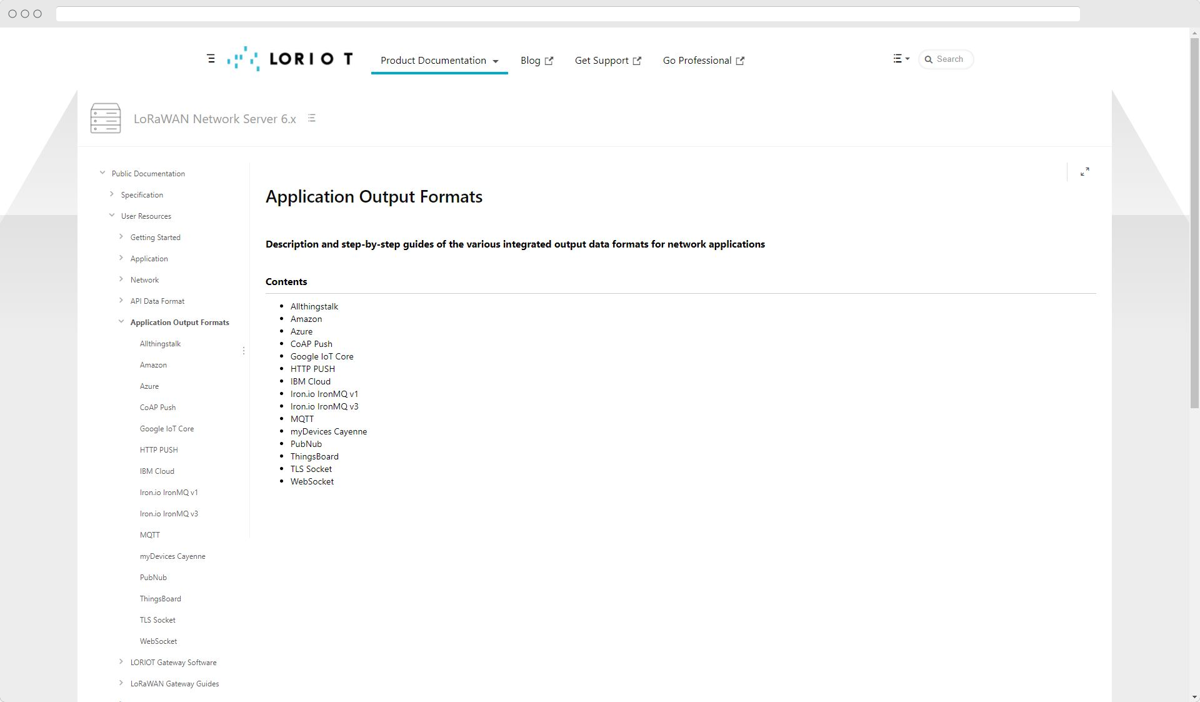Select WebSocket in the sidebar tree

pos(158,641)
